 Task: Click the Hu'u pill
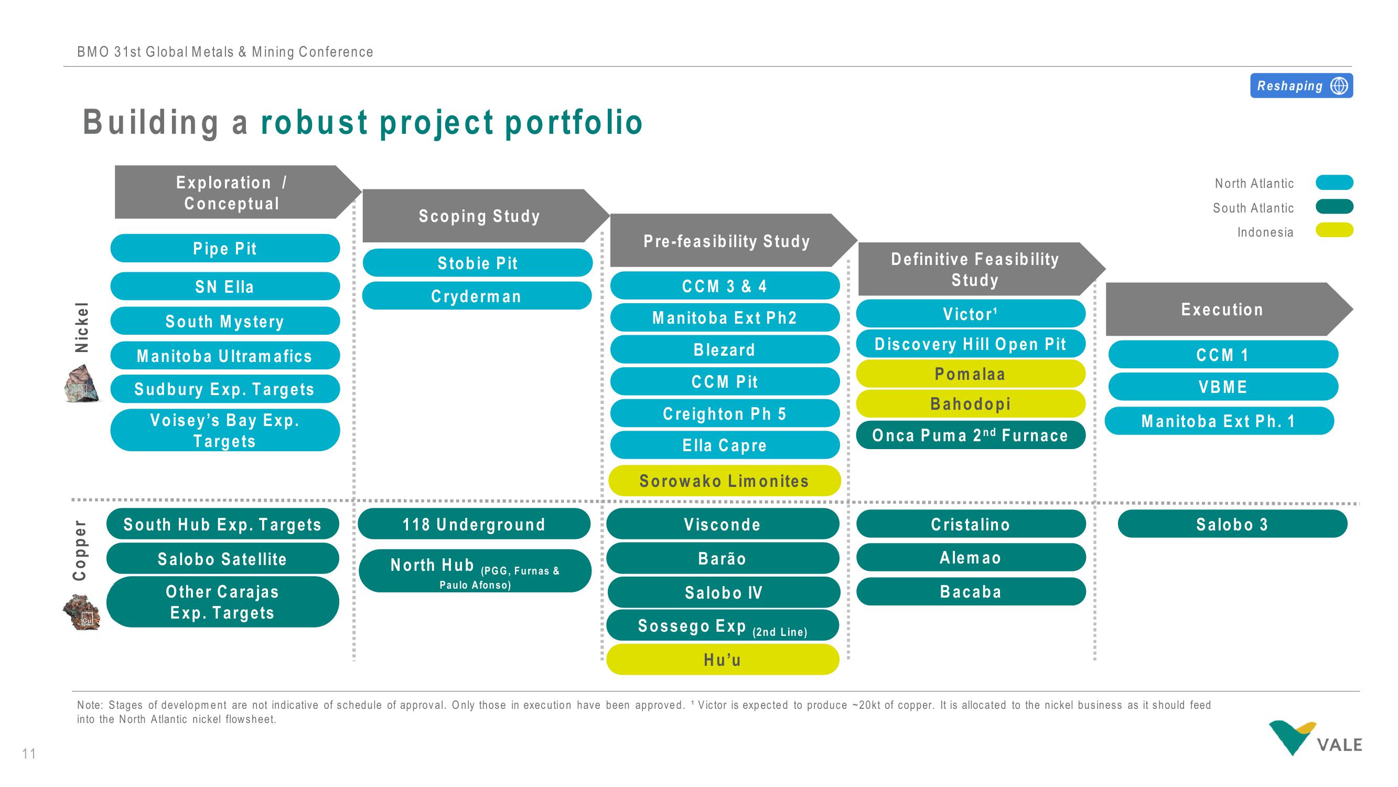coord(723,660)
